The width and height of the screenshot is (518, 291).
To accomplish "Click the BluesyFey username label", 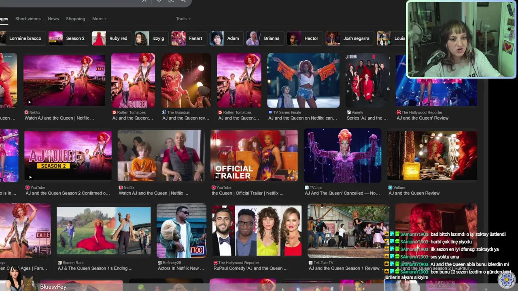I will (53, 287).
